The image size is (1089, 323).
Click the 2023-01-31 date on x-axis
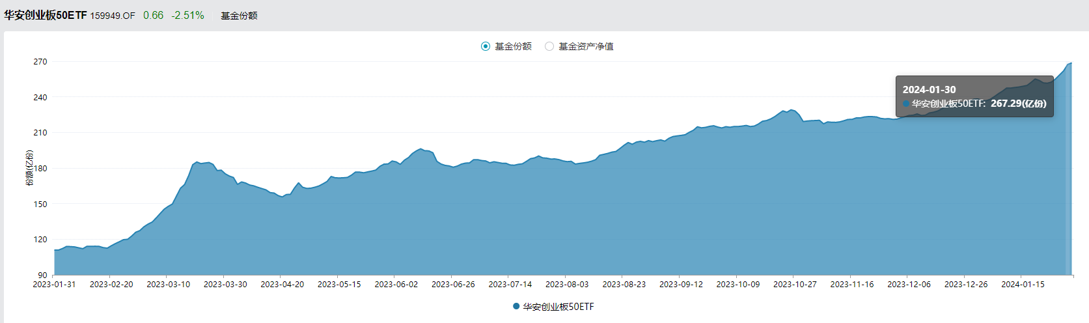54,285
